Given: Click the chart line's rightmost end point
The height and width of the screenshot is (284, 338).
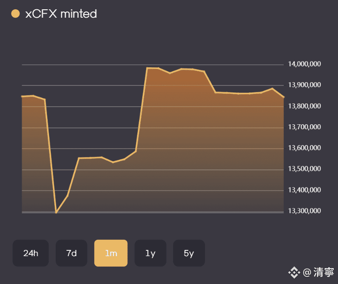Looking at the screenshot, I should click(284, 96).
